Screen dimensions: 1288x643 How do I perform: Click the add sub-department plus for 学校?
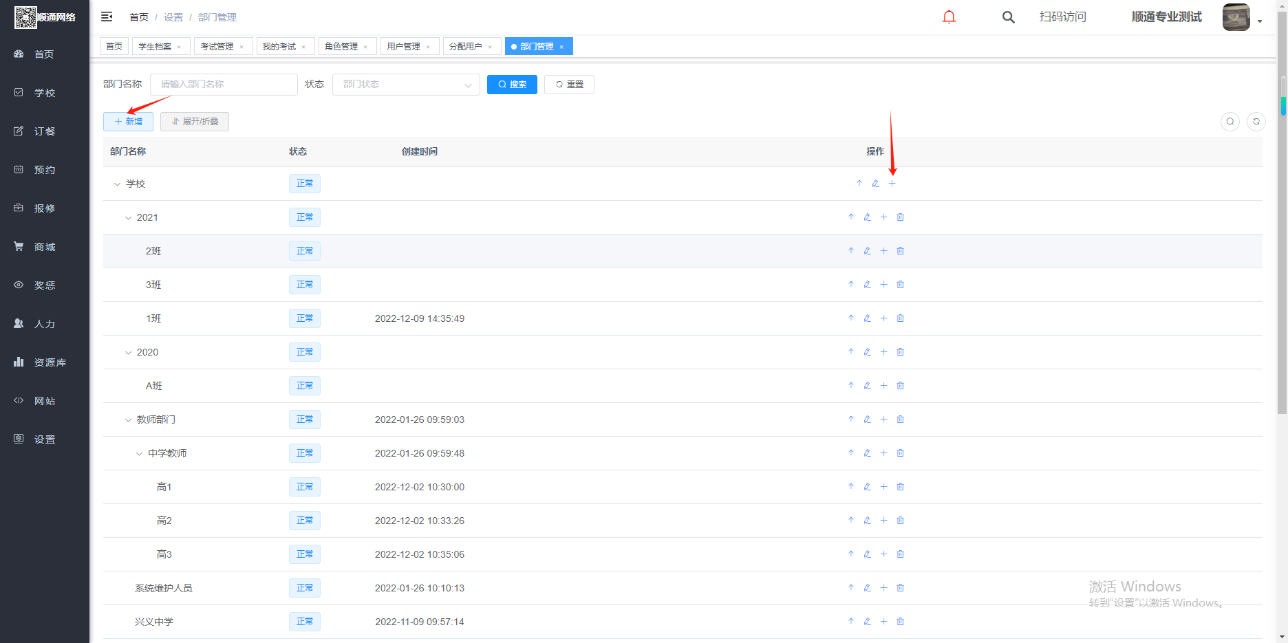(892, 184)
